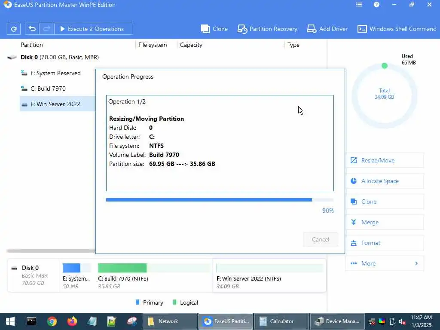Click the clock showing 11:42 AM
The image size is (440, 330).
[x=421, y=318]
